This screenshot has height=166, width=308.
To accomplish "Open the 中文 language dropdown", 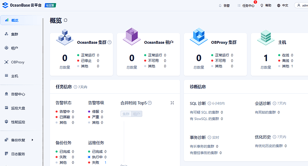I will tap(283, 5).
